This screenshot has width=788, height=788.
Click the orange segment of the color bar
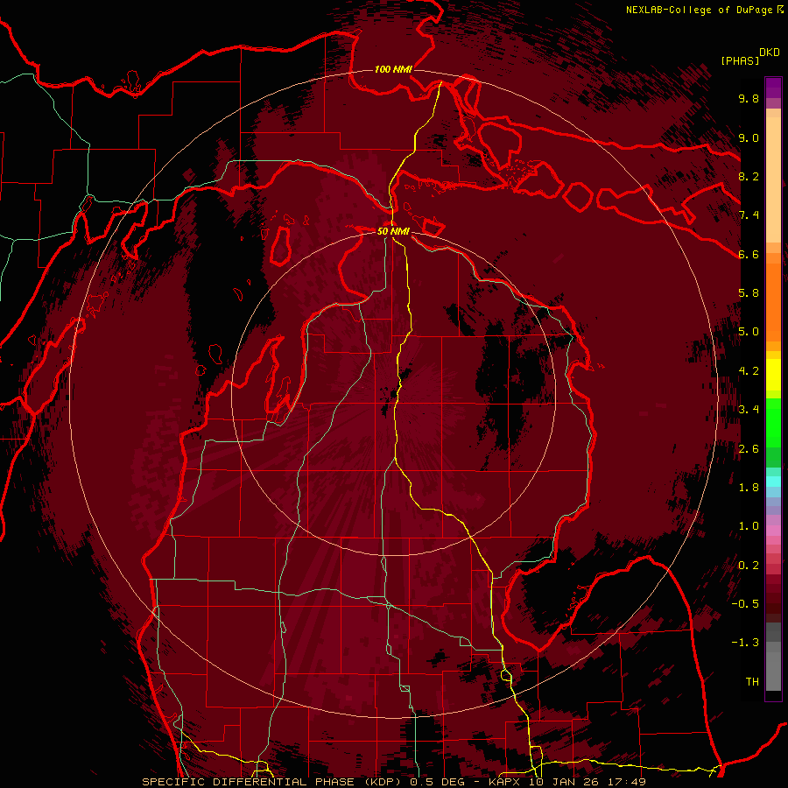tap(773, 301)
